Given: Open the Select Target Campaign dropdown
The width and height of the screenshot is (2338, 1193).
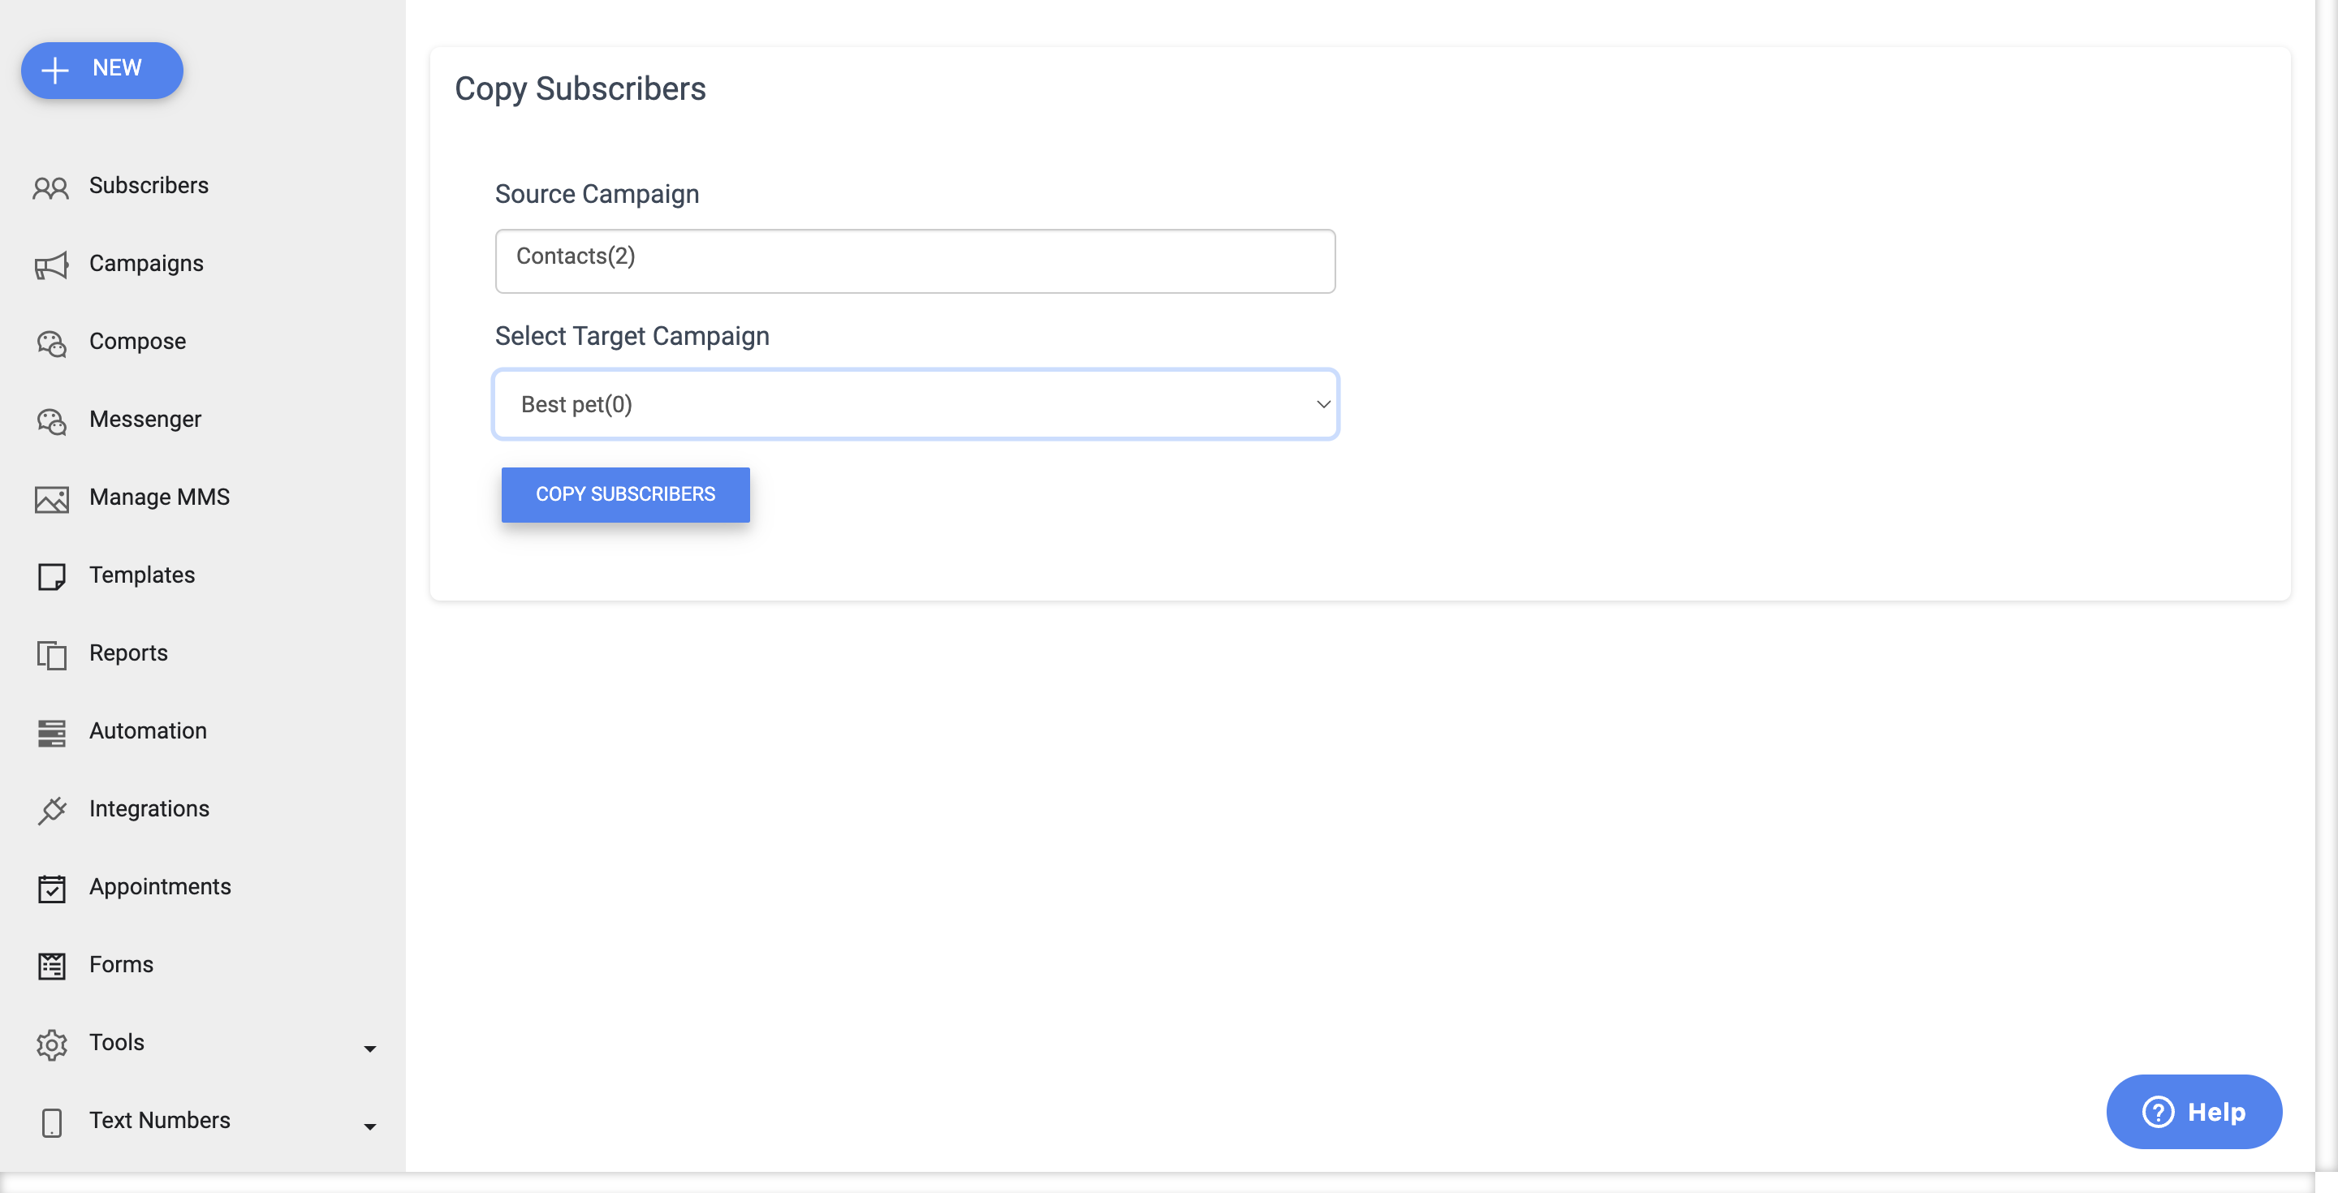Looking at the screenshot, I should click(915, 403).
